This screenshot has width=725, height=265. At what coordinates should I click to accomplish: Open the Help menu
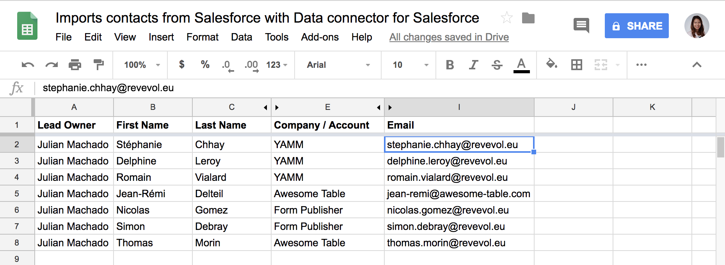(362, 37)
